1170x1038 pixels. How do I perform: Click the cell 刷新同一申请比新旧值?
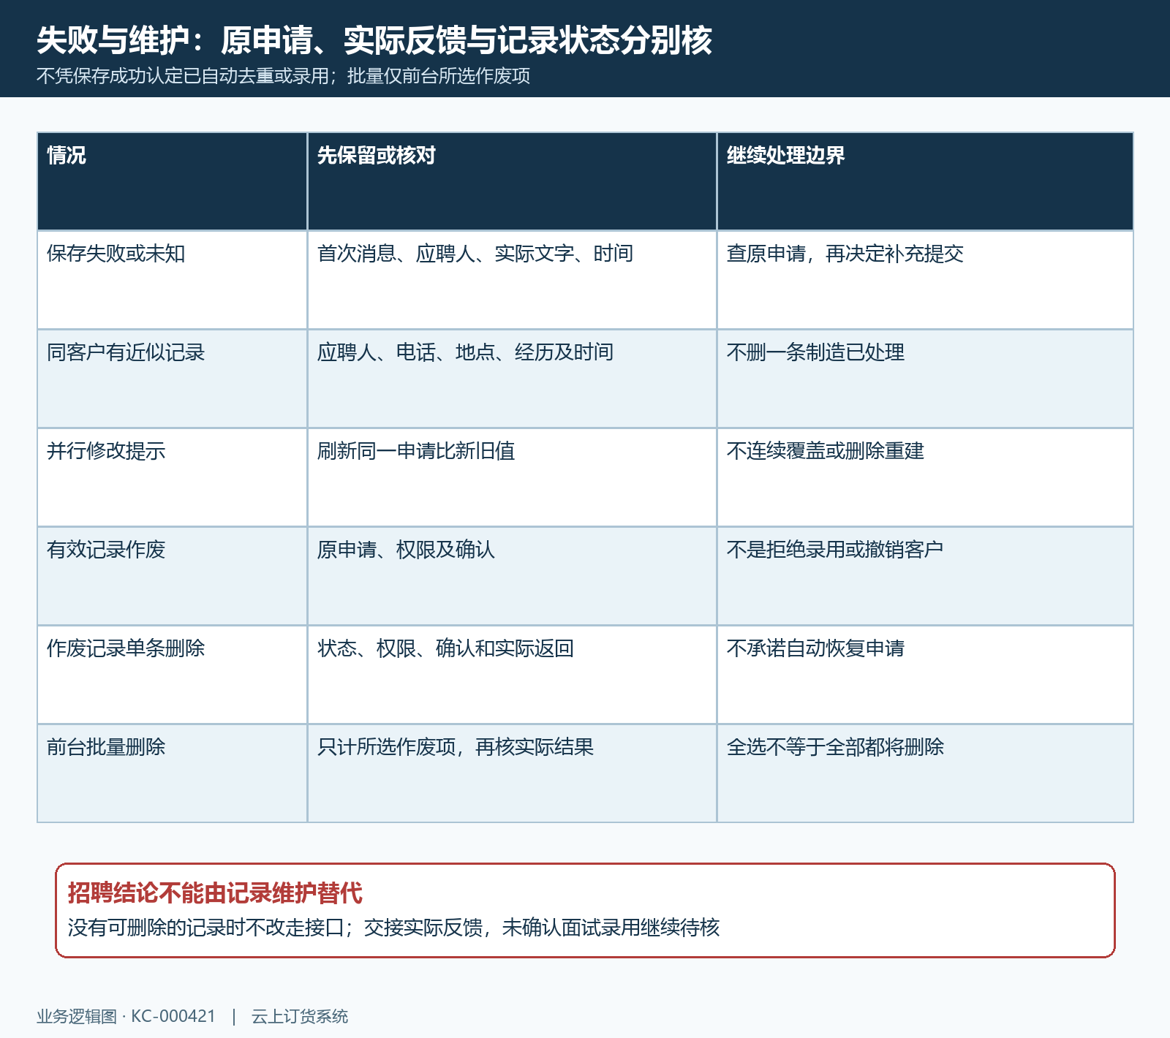coord(512,477)
